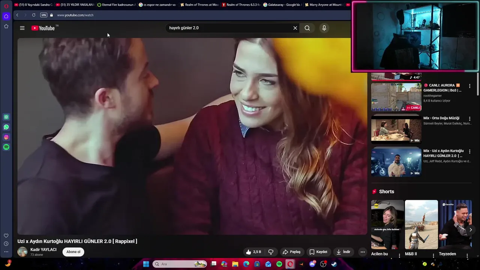Open Instagram in Opera sidebar

click(x=6, y=137)
